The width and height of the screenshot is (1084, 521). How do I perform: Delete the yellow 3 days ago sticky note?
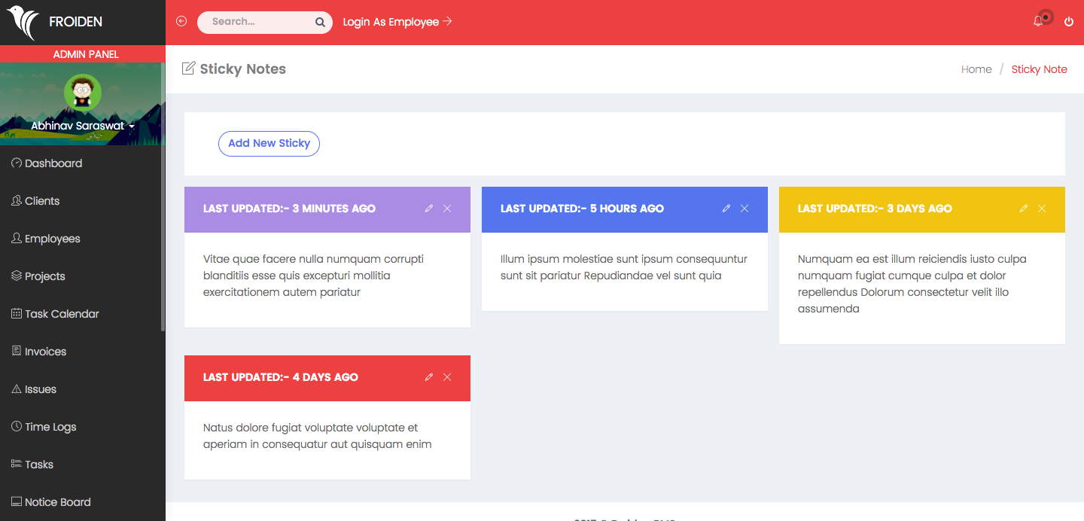pyautogui.click(x=1042, y=209)
